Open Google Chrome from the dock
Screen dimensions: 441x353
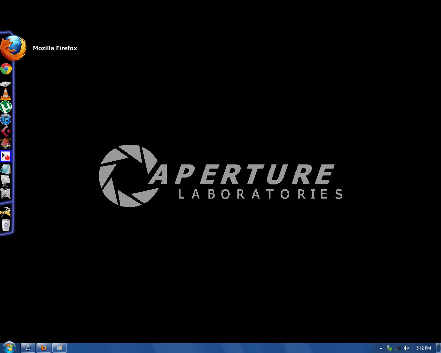(6, 69)
